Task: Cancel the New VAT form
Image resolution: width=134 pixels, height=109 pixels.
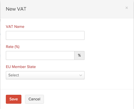Action: (34, 99)
